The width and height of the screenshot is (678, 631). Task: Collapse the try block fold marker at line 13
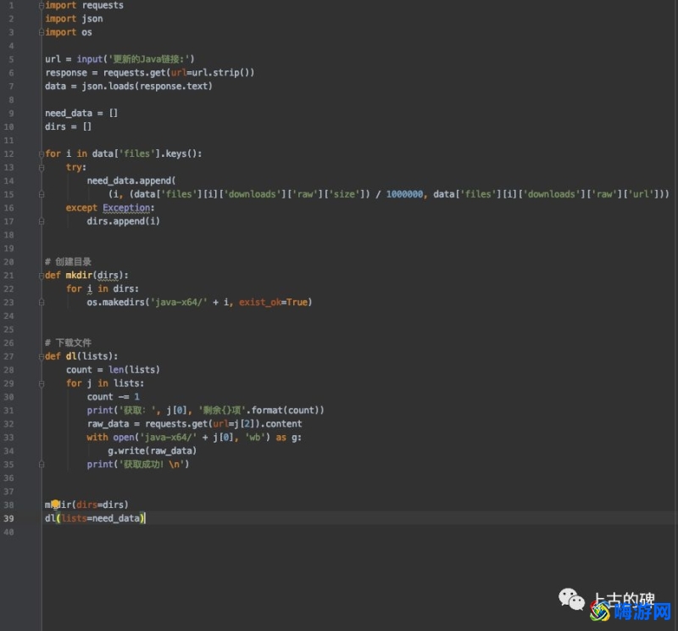[42, 167]
